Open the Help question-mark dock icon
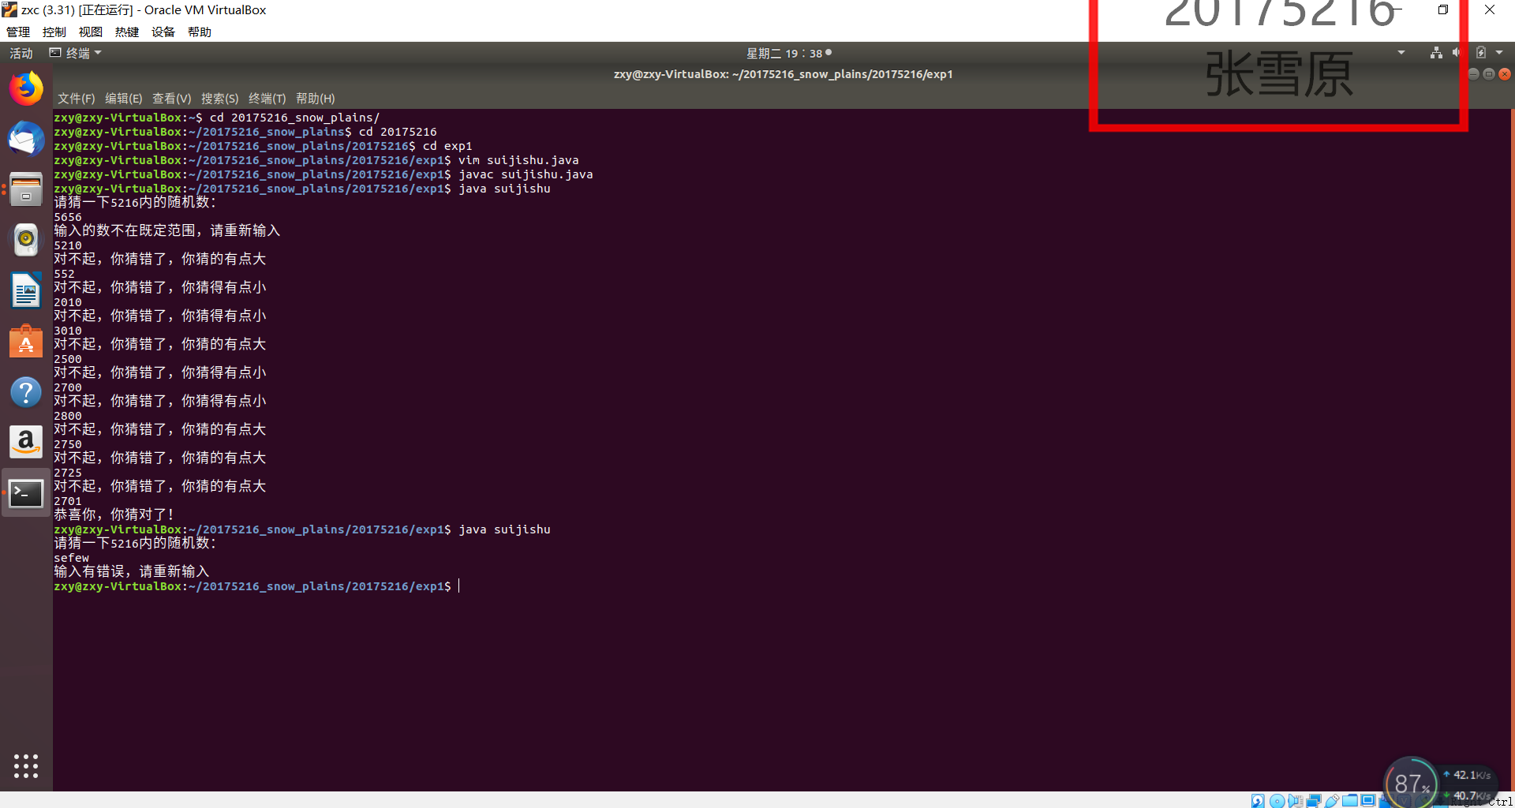 (26, 392)
